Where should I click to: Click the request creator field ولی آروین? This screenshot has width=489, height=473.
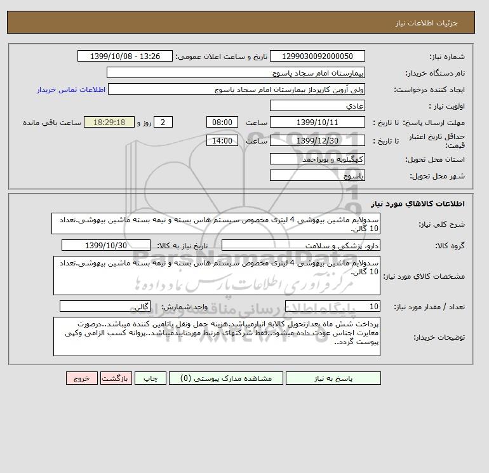tap(236, 90)
